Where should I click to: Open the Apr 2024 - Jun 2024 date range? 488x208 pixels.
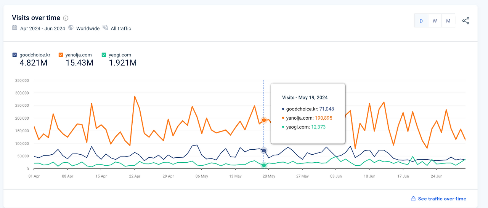click(x=43, y=28)
